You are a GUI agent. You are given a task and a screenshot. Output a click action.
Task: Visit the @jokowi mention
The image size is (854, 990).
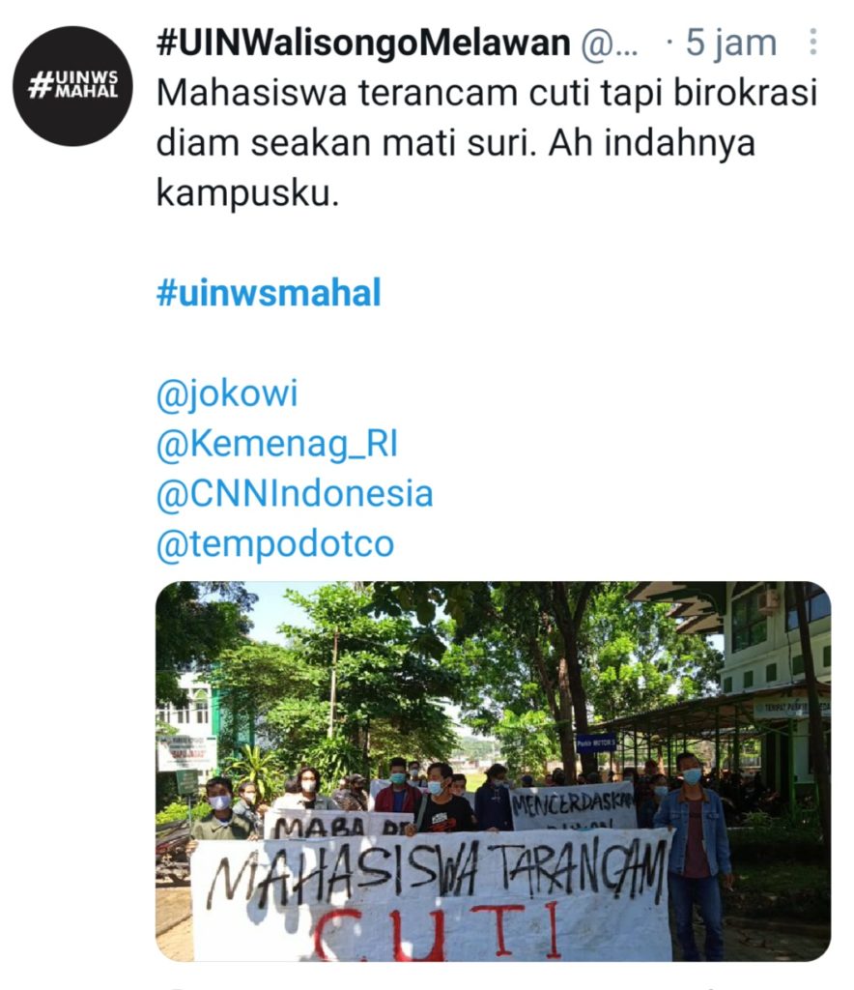(x=227, y=393)
